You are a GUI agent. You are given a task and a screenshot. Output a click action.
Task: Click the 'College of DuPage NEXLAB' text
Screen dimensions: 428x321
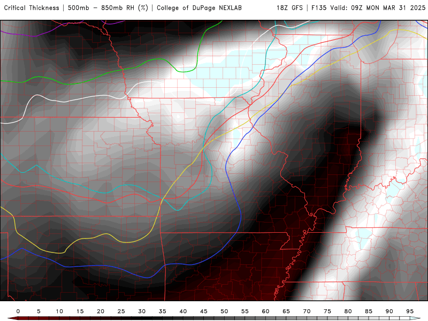coord(199,8)
